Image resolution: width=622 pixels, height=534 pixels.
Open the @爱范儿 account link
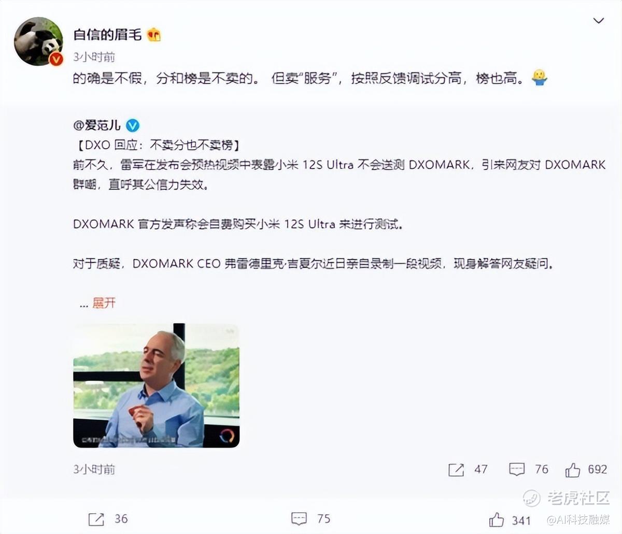[97, 125]
